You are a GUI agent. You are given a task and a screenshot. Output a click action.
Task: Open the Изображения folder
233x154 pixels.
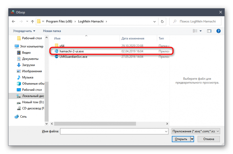(x=29, y=71)
